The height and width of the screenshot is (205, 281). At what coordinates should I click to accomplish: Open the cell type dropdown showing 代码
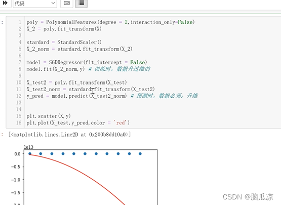point(35,4)
